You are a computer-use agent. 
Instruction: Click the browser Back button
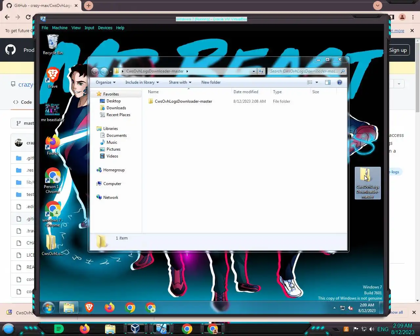click(7, 17)
